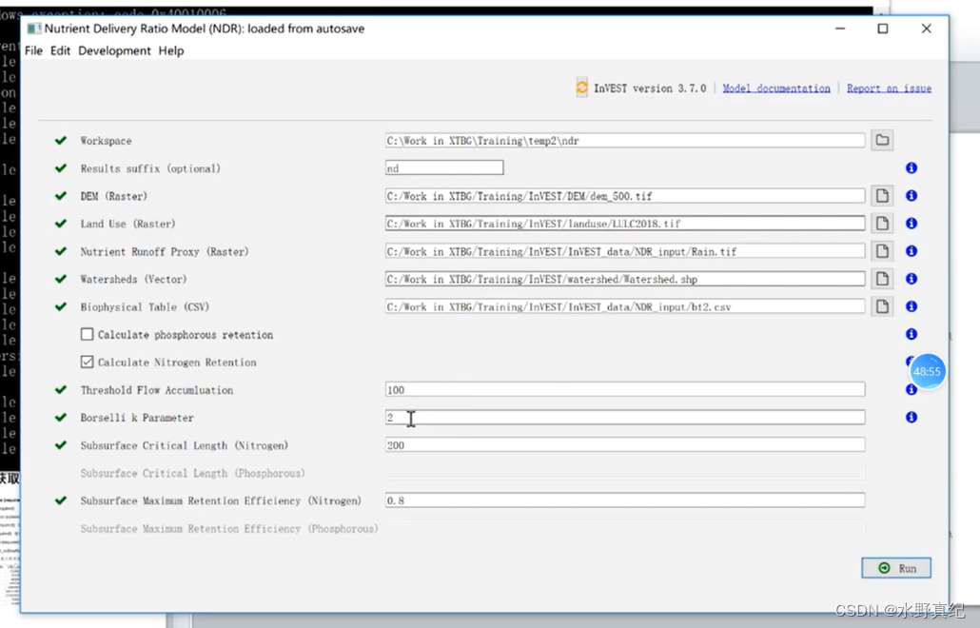
Task: Edit the Borselli k Parameter value
Action: point(625,418)
